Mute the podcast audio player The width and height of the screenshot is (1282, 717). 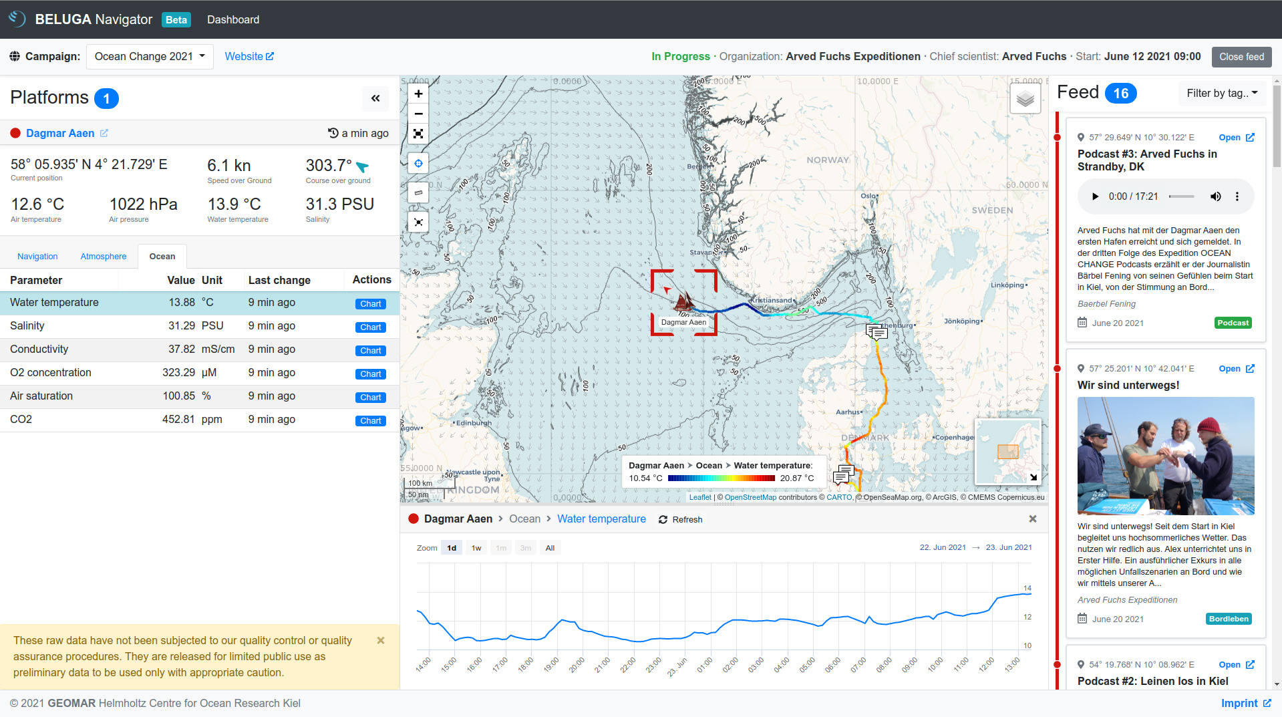click(1215, 196)
